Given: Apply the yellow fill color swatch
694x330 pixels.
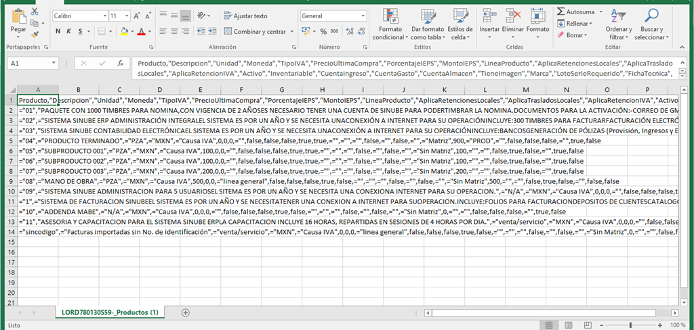Looking at the screenshot, I should (124, 32).
